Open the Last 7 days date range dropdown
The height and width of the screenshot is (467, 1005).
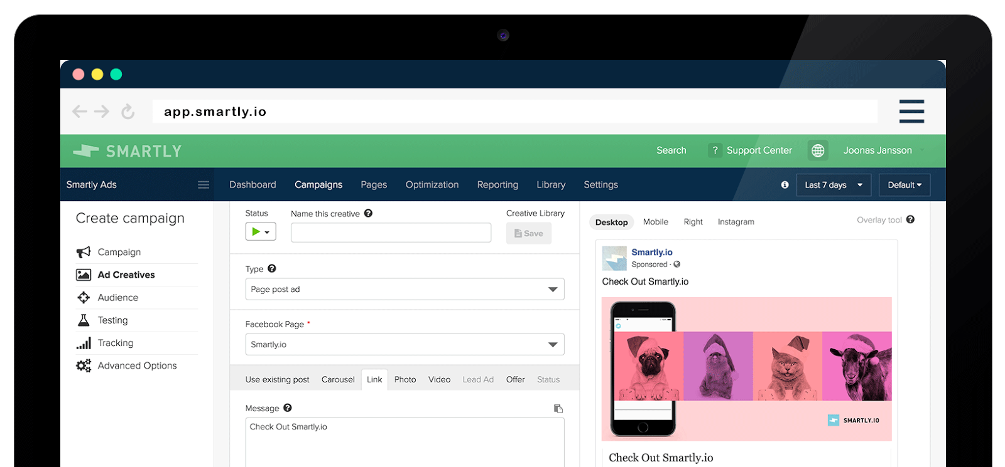[x=833, y=185]
